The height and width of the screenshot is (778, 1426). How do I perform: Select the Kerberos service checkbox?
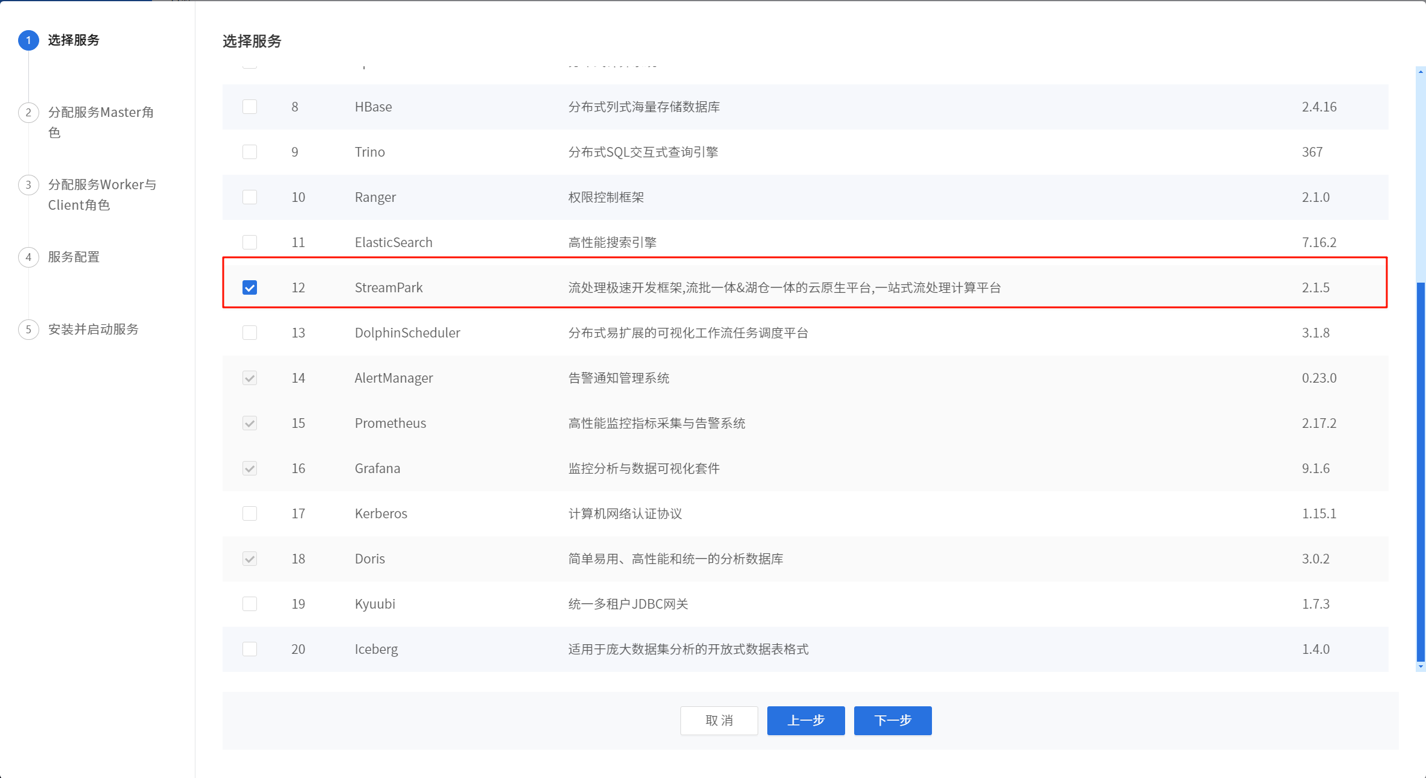point(250,513)
